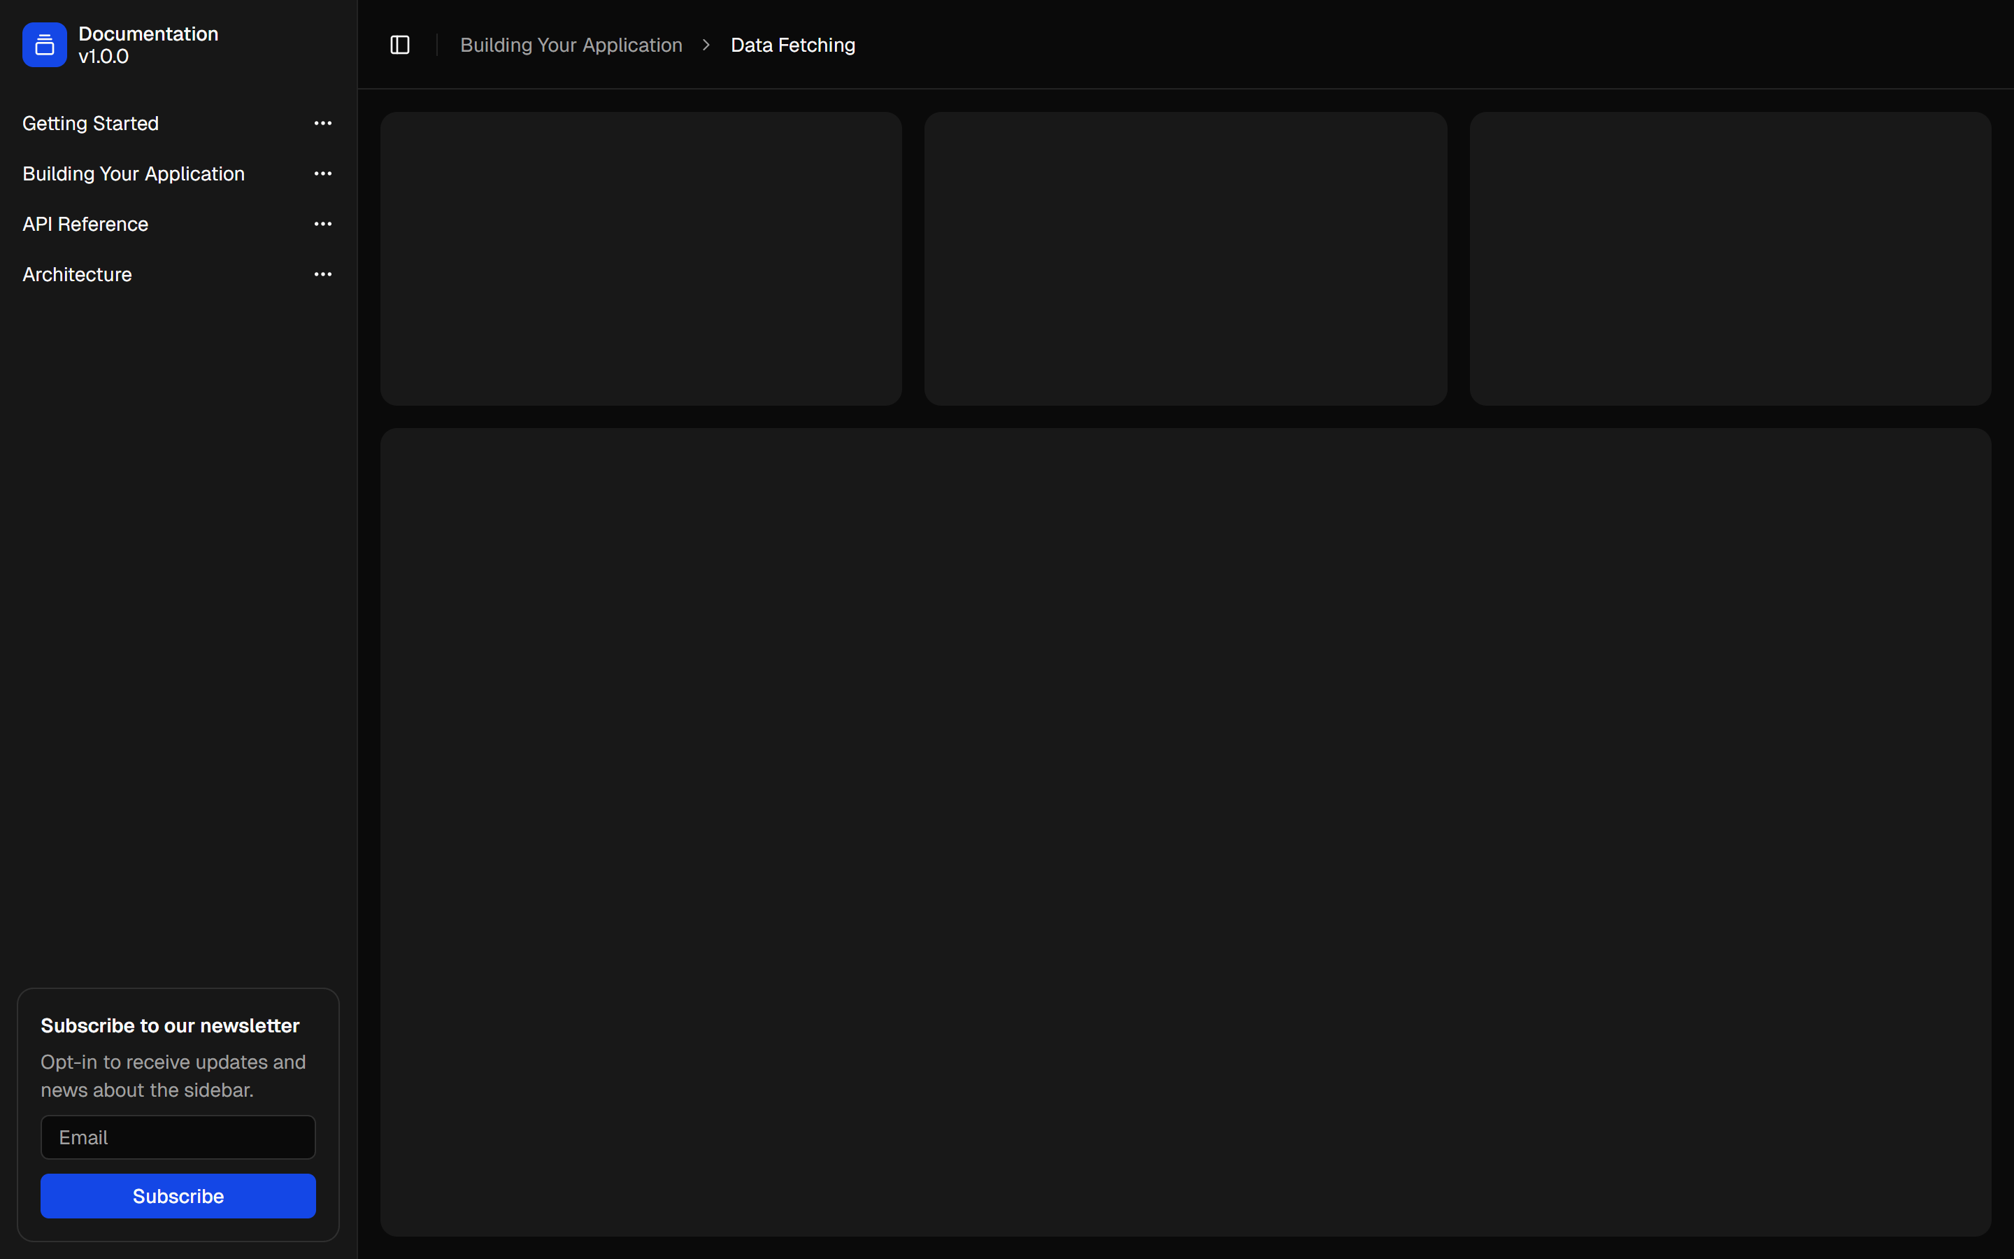Click breadcrumb chevron separator
Viewport: 2014px width, 1259px height.
coord(706,45)
